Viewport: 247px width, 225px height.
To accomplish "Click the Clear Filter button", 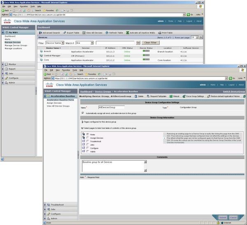I will pyautogui.click(x=150, y=43).
